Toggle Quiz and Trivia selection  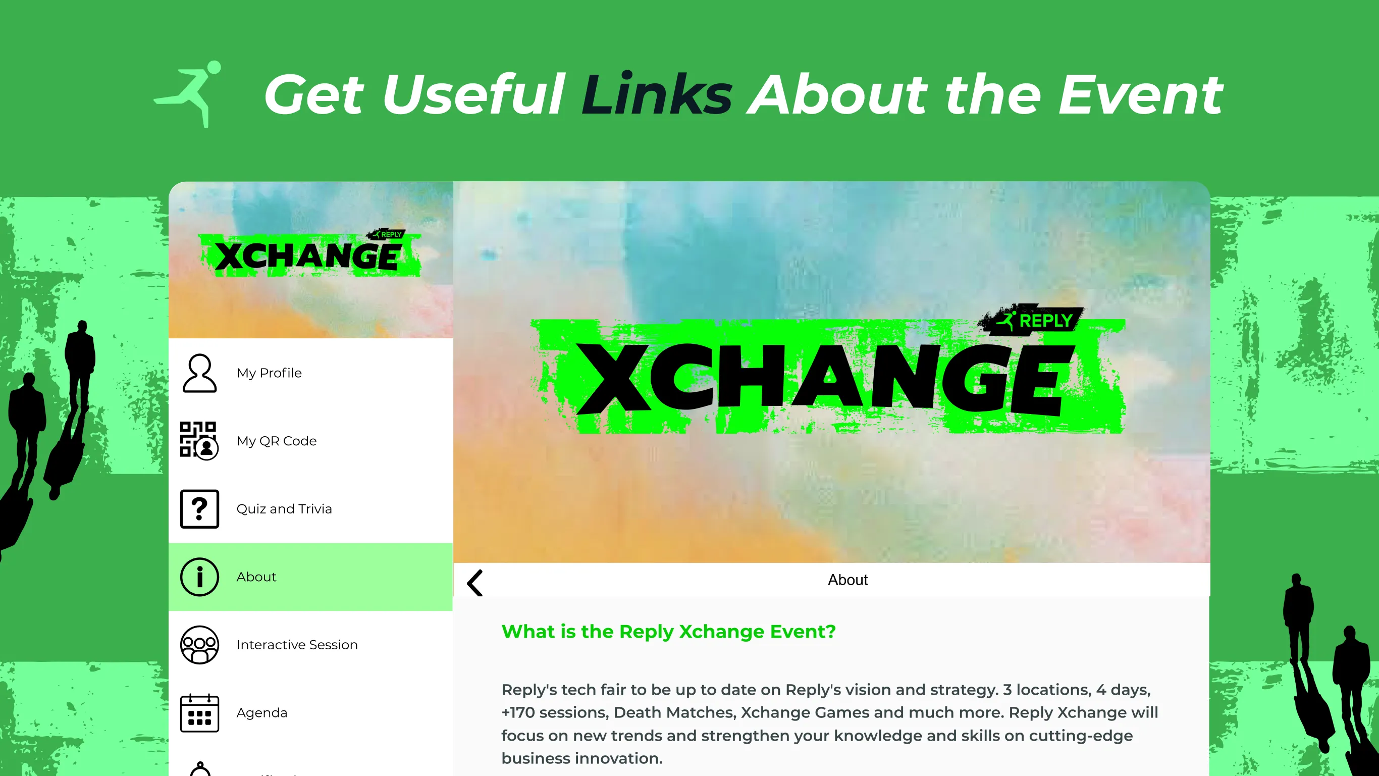[x=310, y=509]
